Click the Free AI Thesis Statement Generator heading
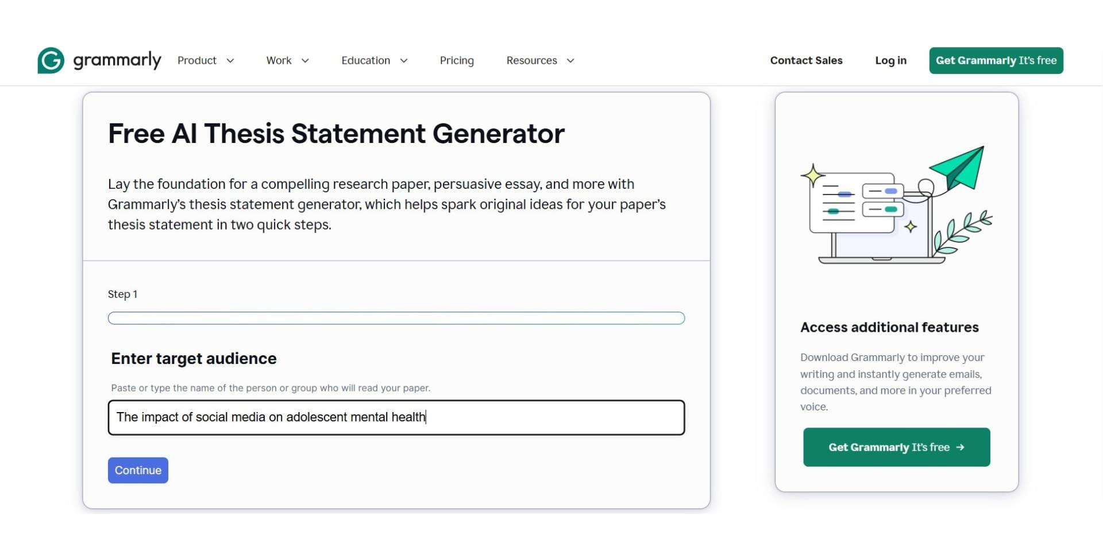The width and height of the screenshot is (1103, 551). [x=336, y=133]
